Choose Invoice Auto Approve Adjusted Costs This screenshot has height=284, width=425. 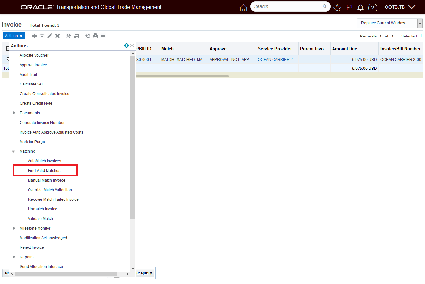tap(51, 132)
